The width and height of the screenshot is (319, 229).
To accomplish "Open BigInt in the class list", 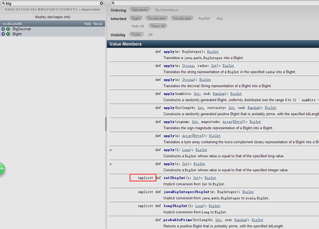I will pyautogui.click(x=17, y=34).
